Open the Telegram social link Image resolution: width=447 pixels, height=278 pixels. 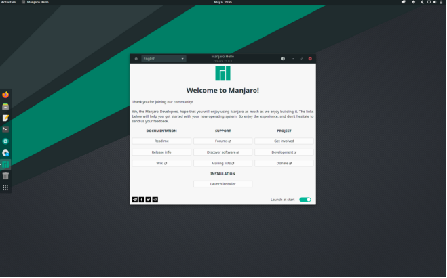135,200
